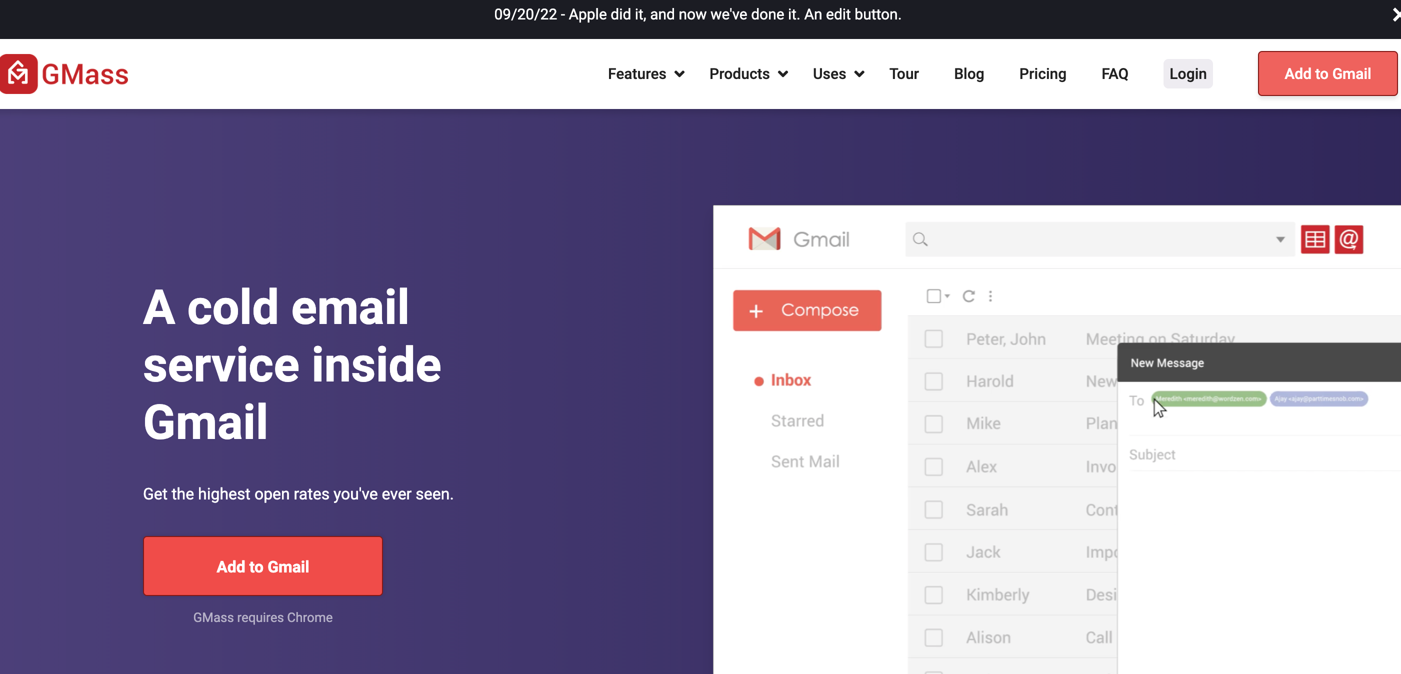The width and height of the screenshot is (1401, 674).
Task: Click the Compose button
Action: click(807, 310)
